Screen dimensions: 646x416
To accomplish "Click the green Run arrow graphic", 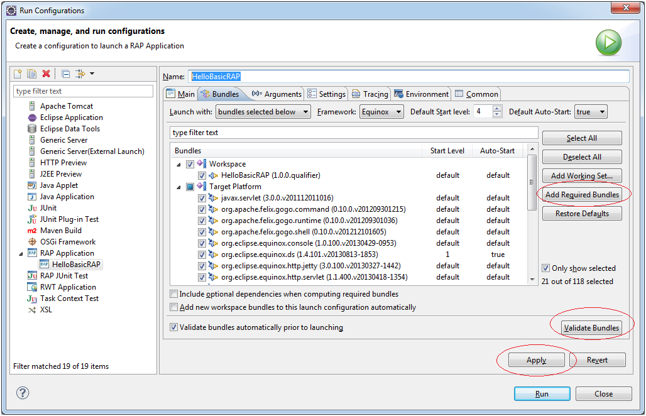I will click(x=608, y=43).
